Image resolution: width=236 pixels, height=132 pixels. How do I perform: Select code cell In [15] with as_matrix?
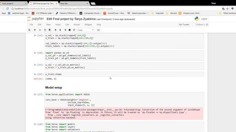tap(124, 66)
